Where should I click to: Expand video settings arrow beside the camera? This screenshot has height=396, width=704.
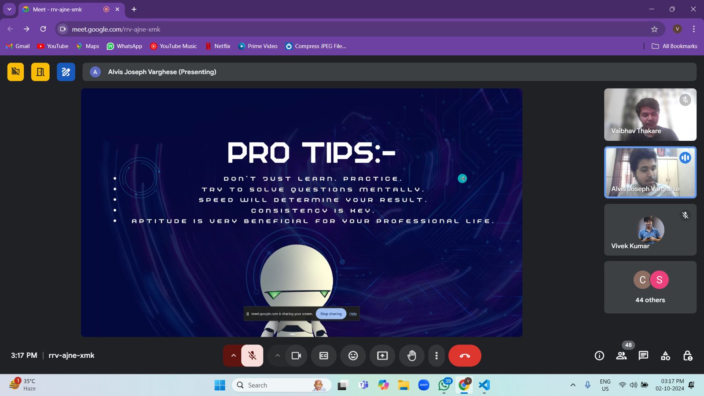277,356
